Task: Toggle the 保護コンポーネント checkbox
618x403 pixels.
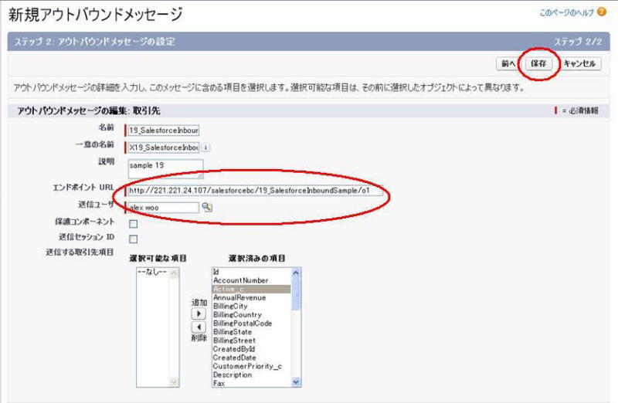Action: pyautogui.click(x=133, y=223)
